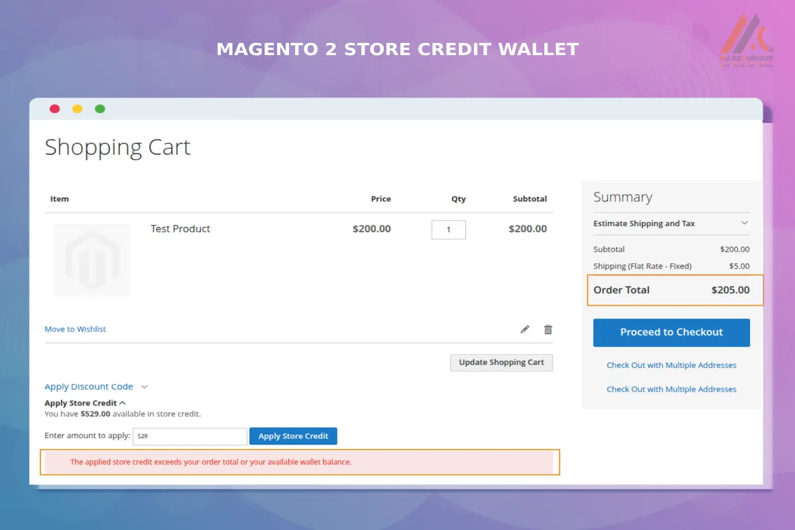The width and height of the screenshot is (795, 530).
Task: Click the Enter amount to apply field
Action: [189, 436]
